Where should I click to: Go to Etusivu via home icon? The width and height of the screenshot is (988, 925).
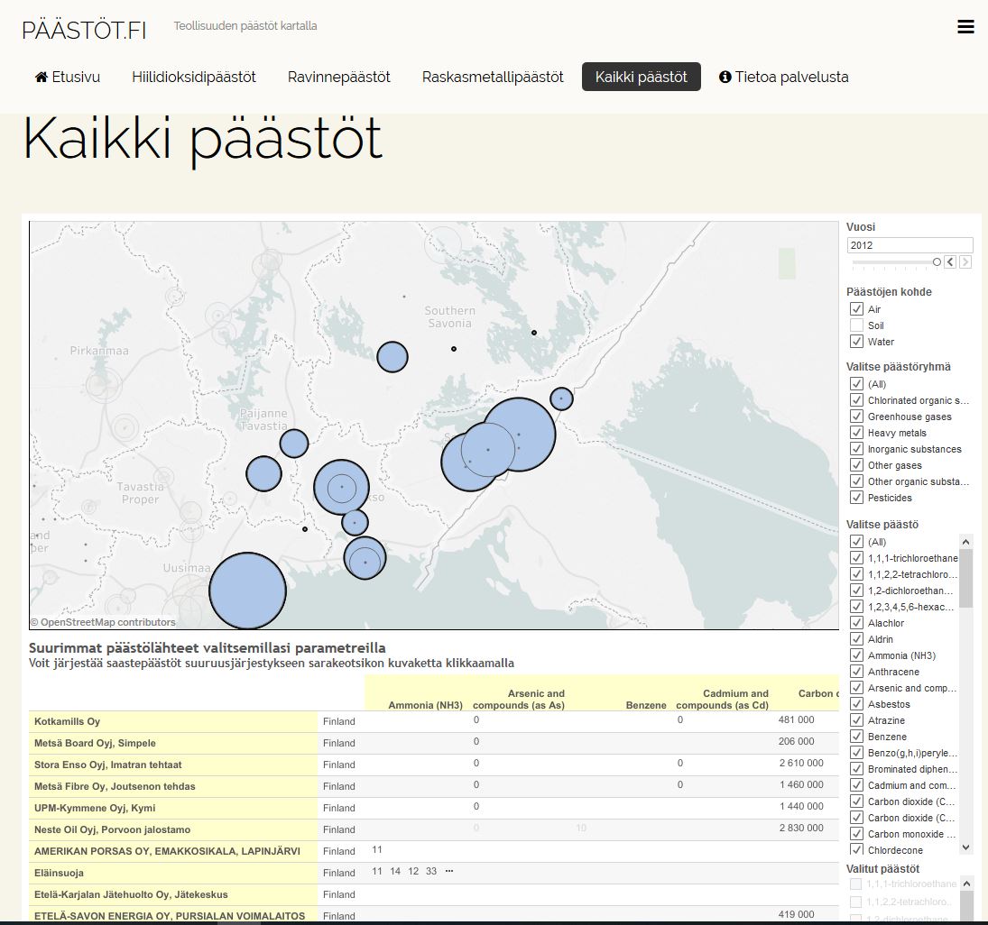click(x=42, y=78)
